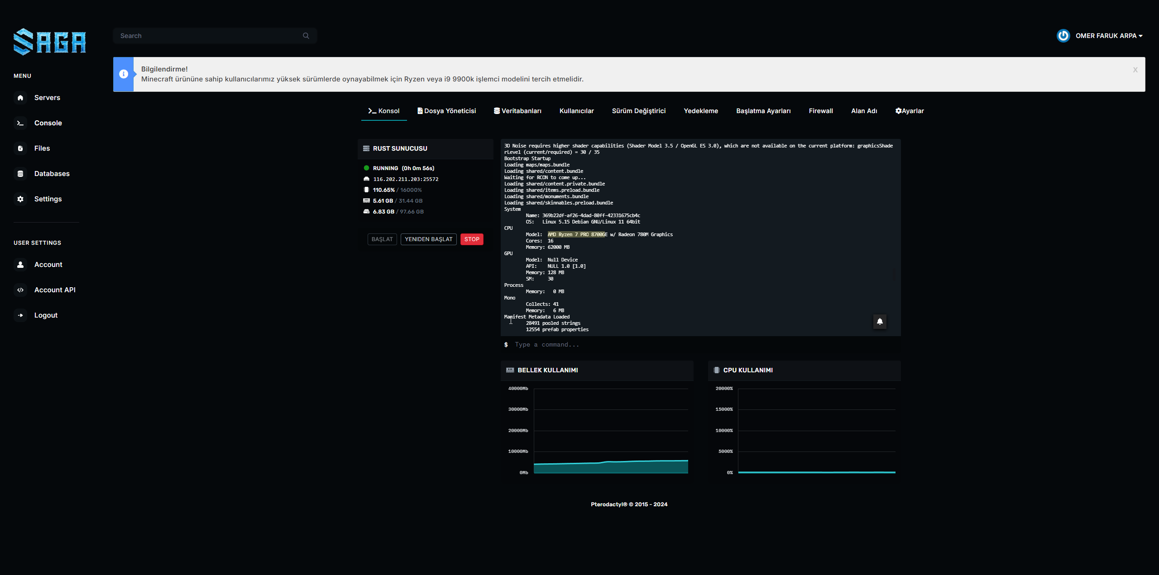The width and height of the screenshot is (1159, 575).
Task: Open the Yedekleme tab
Action: (701, 111)
